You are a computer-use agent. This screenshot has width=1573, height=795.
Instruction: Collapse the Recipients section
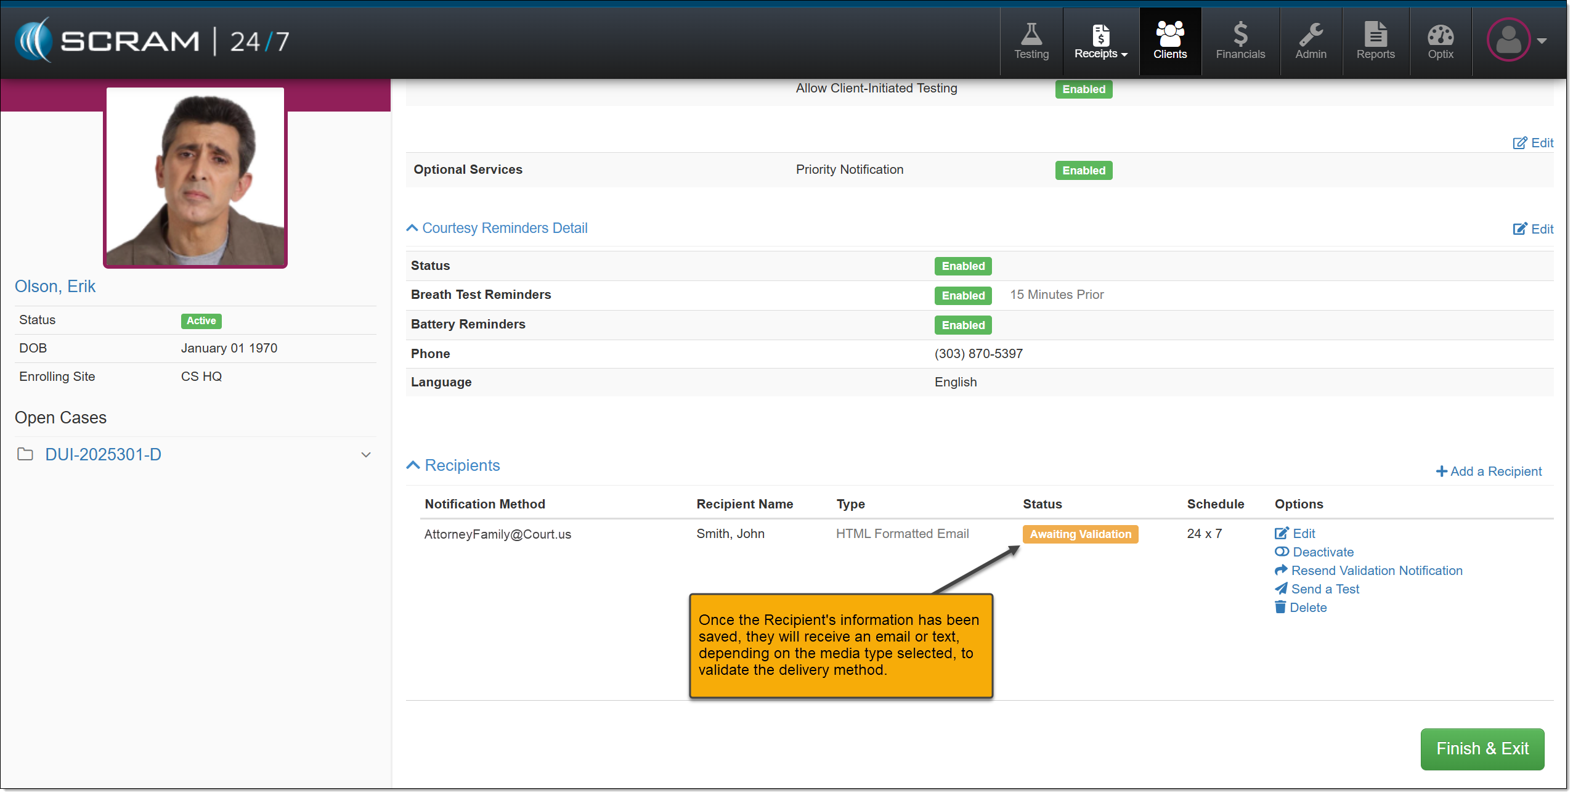click(413, 466)
